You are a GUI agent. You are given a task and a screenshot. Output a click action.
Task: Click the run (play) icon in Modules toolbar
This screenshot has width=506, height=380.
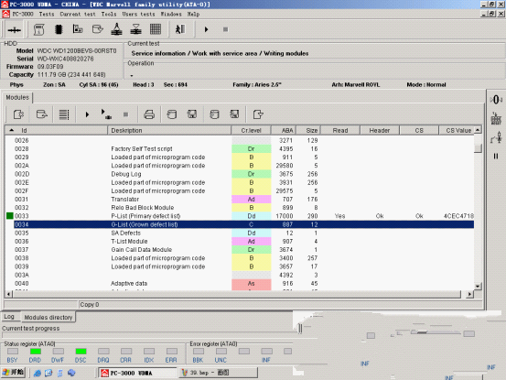(x=87, y=114)
